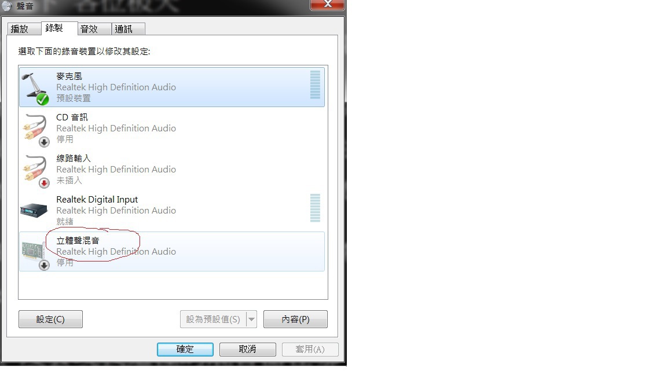Click the 套用(A) apply button
The image size is (667, 375).
pos(310,350)
